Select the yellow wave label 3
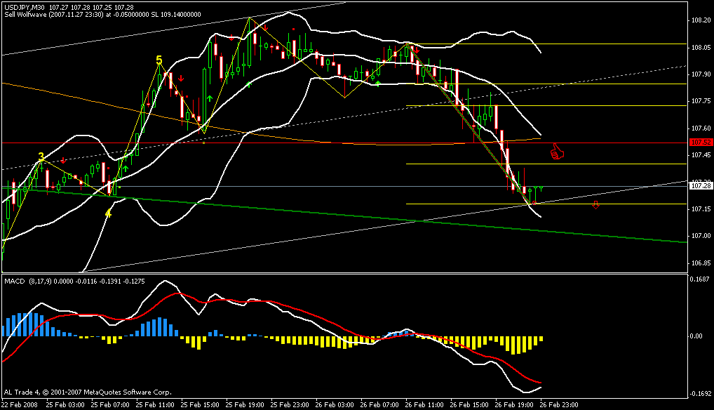This screenshot has width=714, height=410. click(x=41, y=156)
